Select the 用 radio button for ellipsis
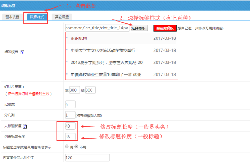 coord(67,147)
